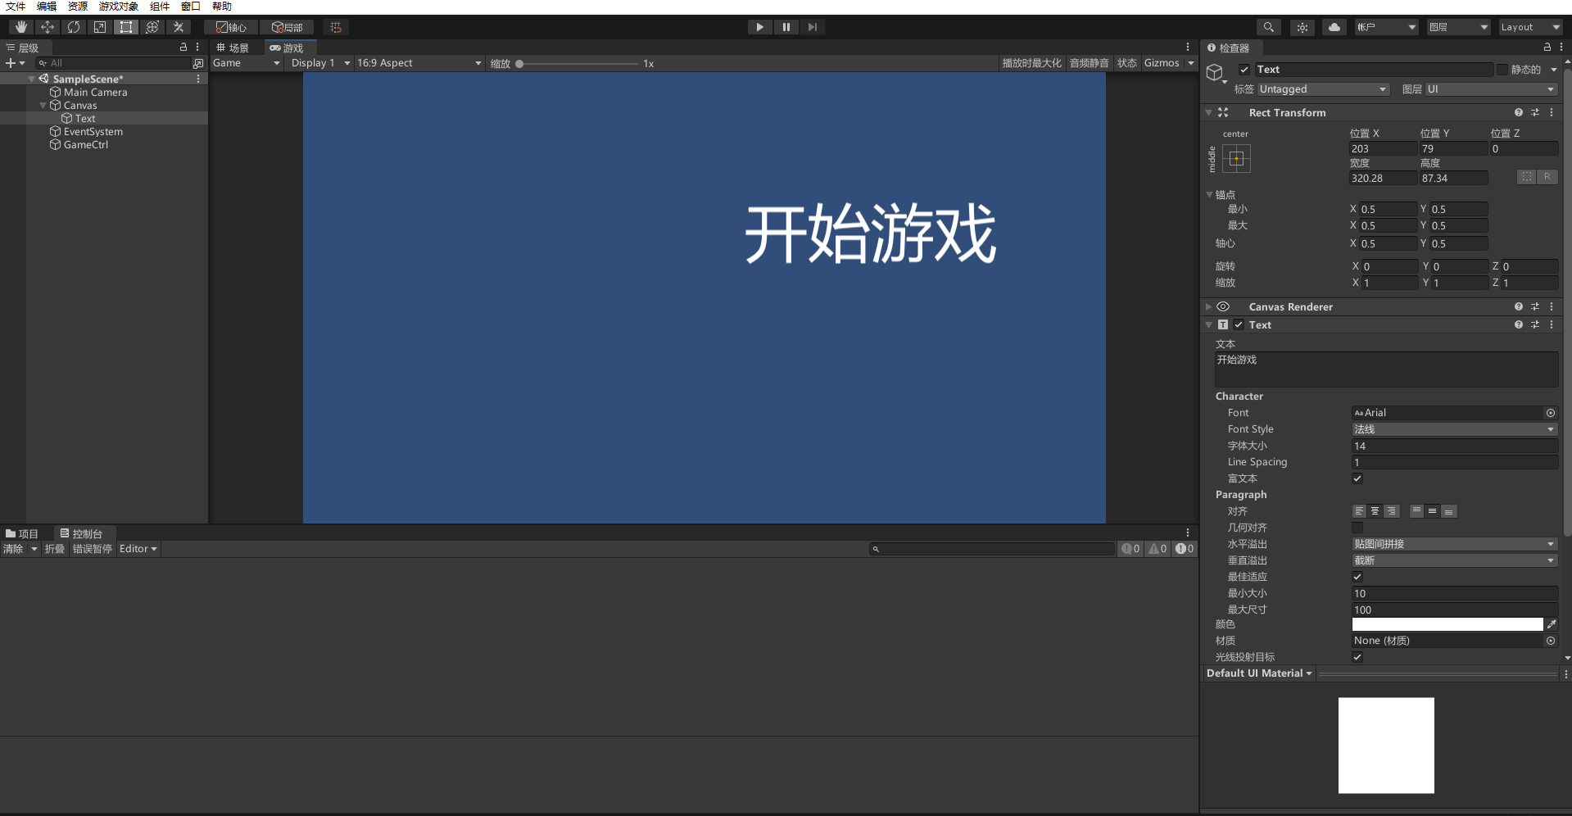
Task: Open the search icon in toolbar
Action: (x=1268, y=27)
